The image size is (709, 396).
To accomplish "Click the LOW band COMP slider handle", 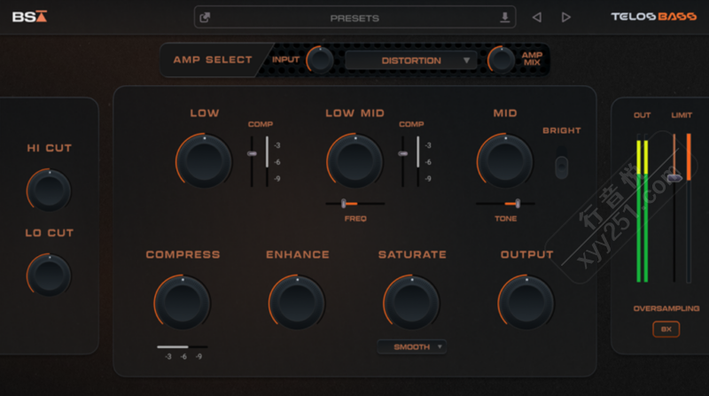I will pyautogui.click(x=252, y=153).
